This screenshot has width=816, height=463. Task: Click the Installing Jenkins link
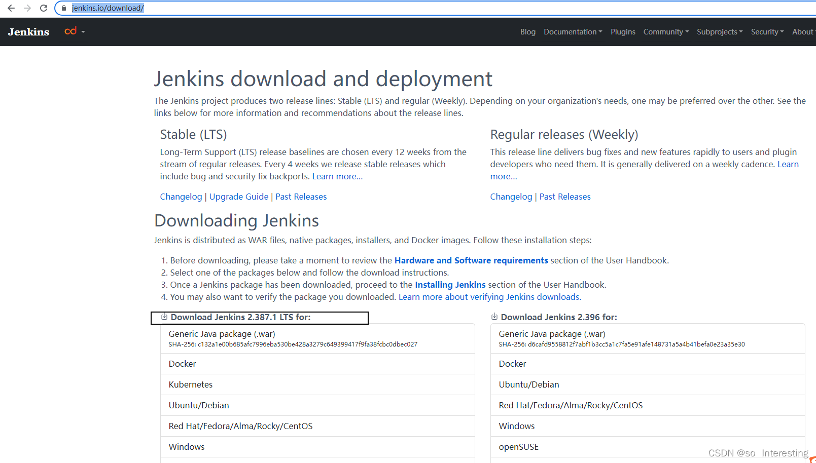450,285
